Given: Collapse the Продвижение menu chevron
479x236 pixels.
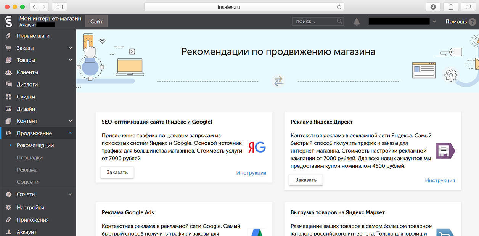Looking at the screenshot, I should tap(70, 133).
